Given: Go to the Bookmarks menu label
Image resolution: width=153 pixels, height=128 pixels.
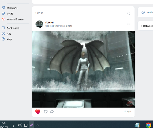Looking at the screenshot, I should [x=13, y=28].
